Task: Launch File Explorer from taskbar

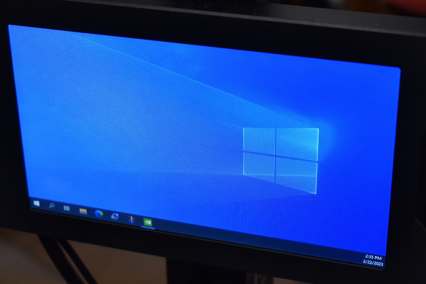Action: coord(83,211)
